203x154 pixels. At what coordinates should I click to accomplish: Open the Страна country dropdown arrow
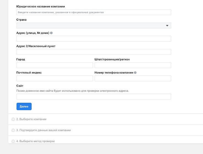pos(167,25)
